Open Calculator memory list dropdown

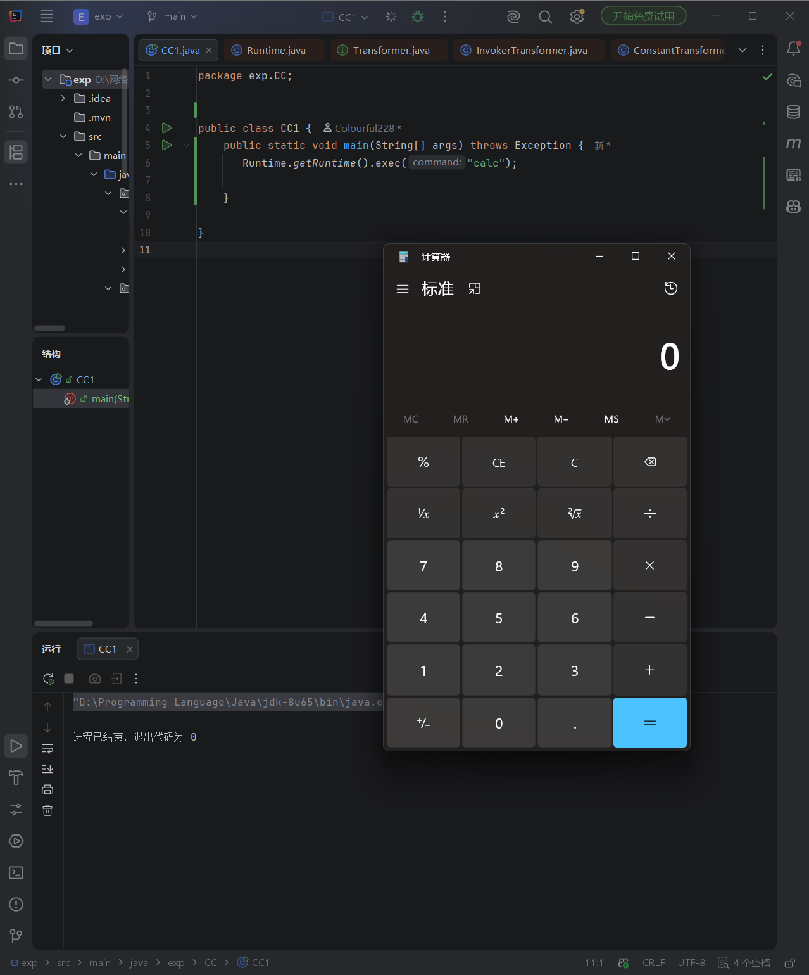(x=662, y=419)
